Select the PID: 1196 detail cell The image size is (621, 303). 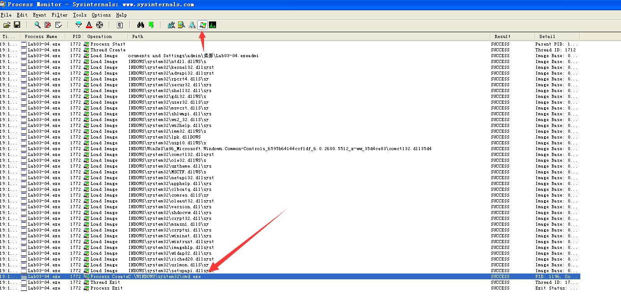(557, 277)
